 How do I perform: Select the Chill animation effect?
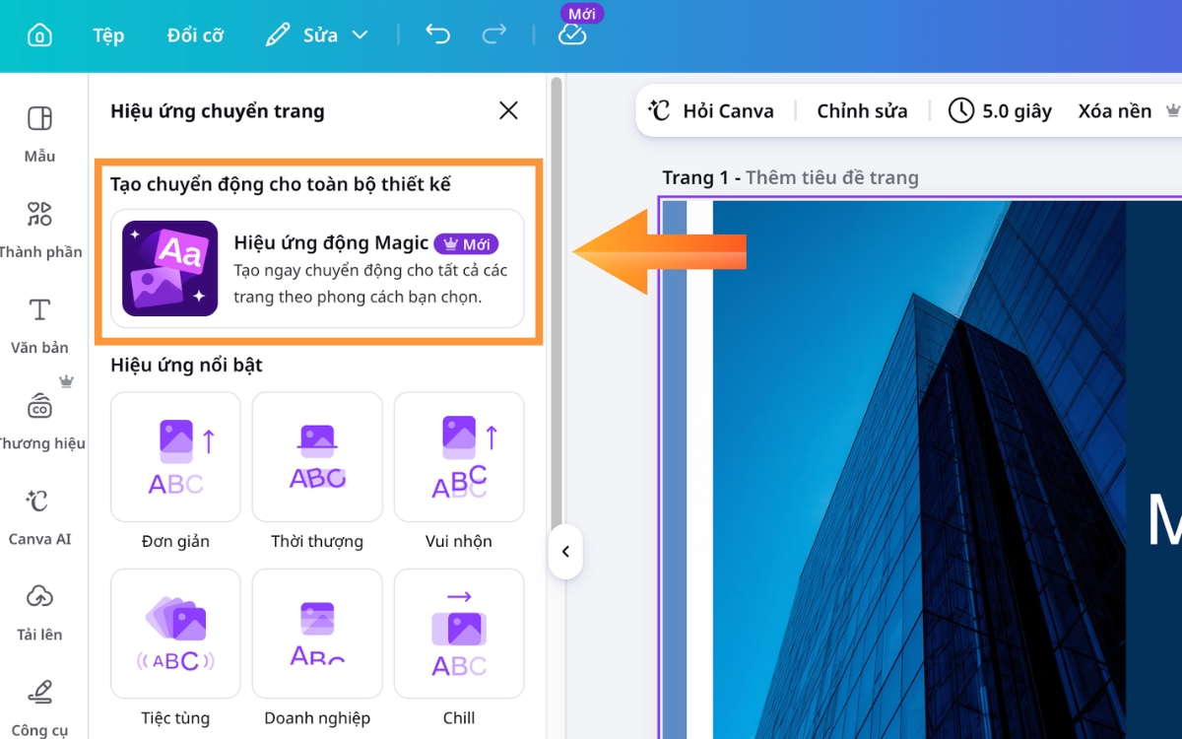point(459,634)
